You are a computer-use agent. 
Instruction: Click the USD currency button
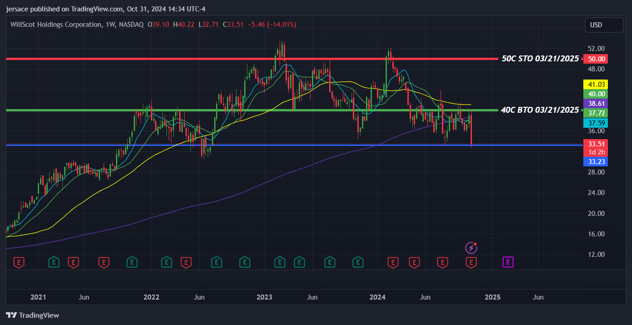604,25
